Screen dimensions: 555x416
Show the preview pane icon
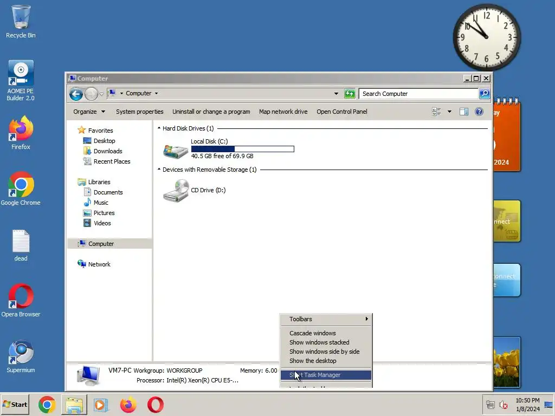click(464, 112)
